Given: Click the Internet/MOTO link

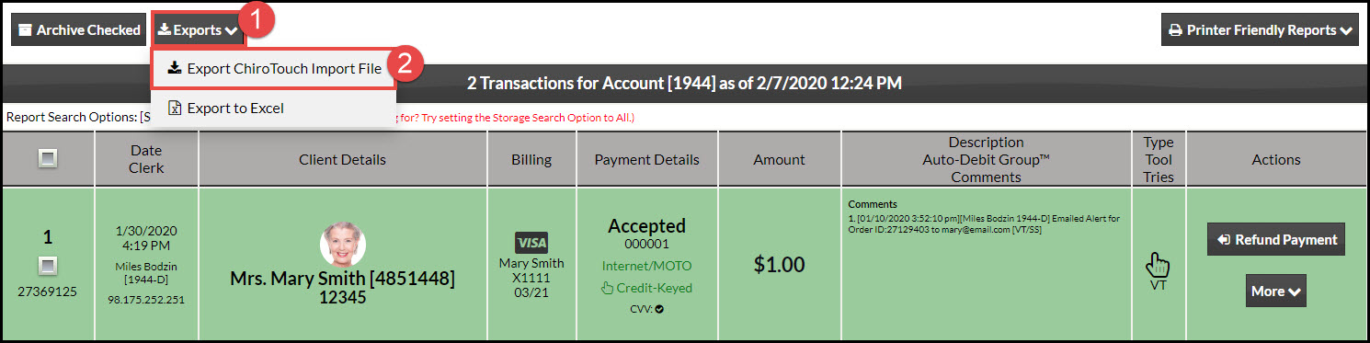Looking at the screenshot, I should pyautogui.click(x=646, y=266).
